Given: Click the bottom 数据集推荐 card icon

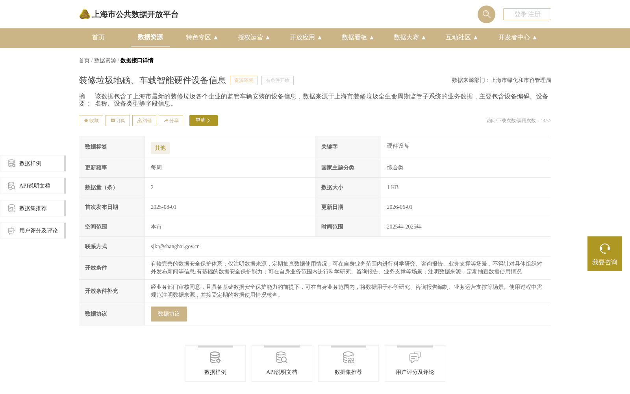Looking at the screenshot, I should tap(348, 358).
